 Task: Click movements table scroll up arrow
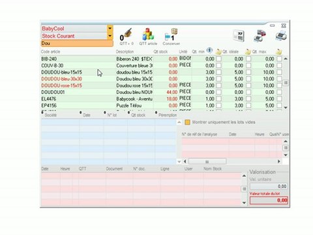pyautogui.click(x=244, y=176)
